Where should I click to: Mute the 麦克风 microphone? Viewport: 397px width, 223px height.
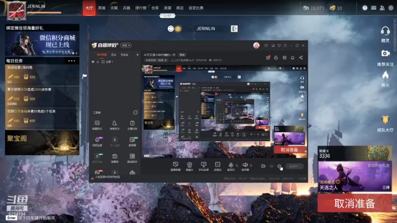point(231,167)
